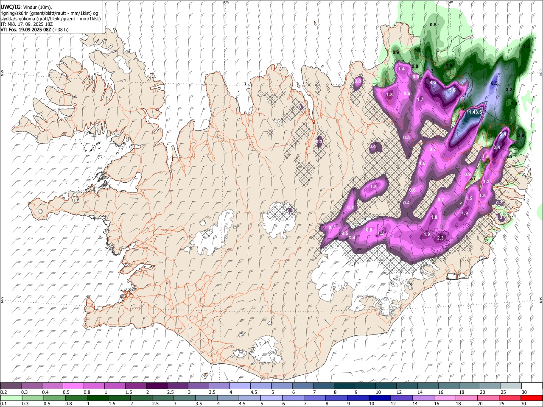Click the 1.0 snowfall value on map
The width and height of the screenshot is (543, 407).
[x=422, y=164]
